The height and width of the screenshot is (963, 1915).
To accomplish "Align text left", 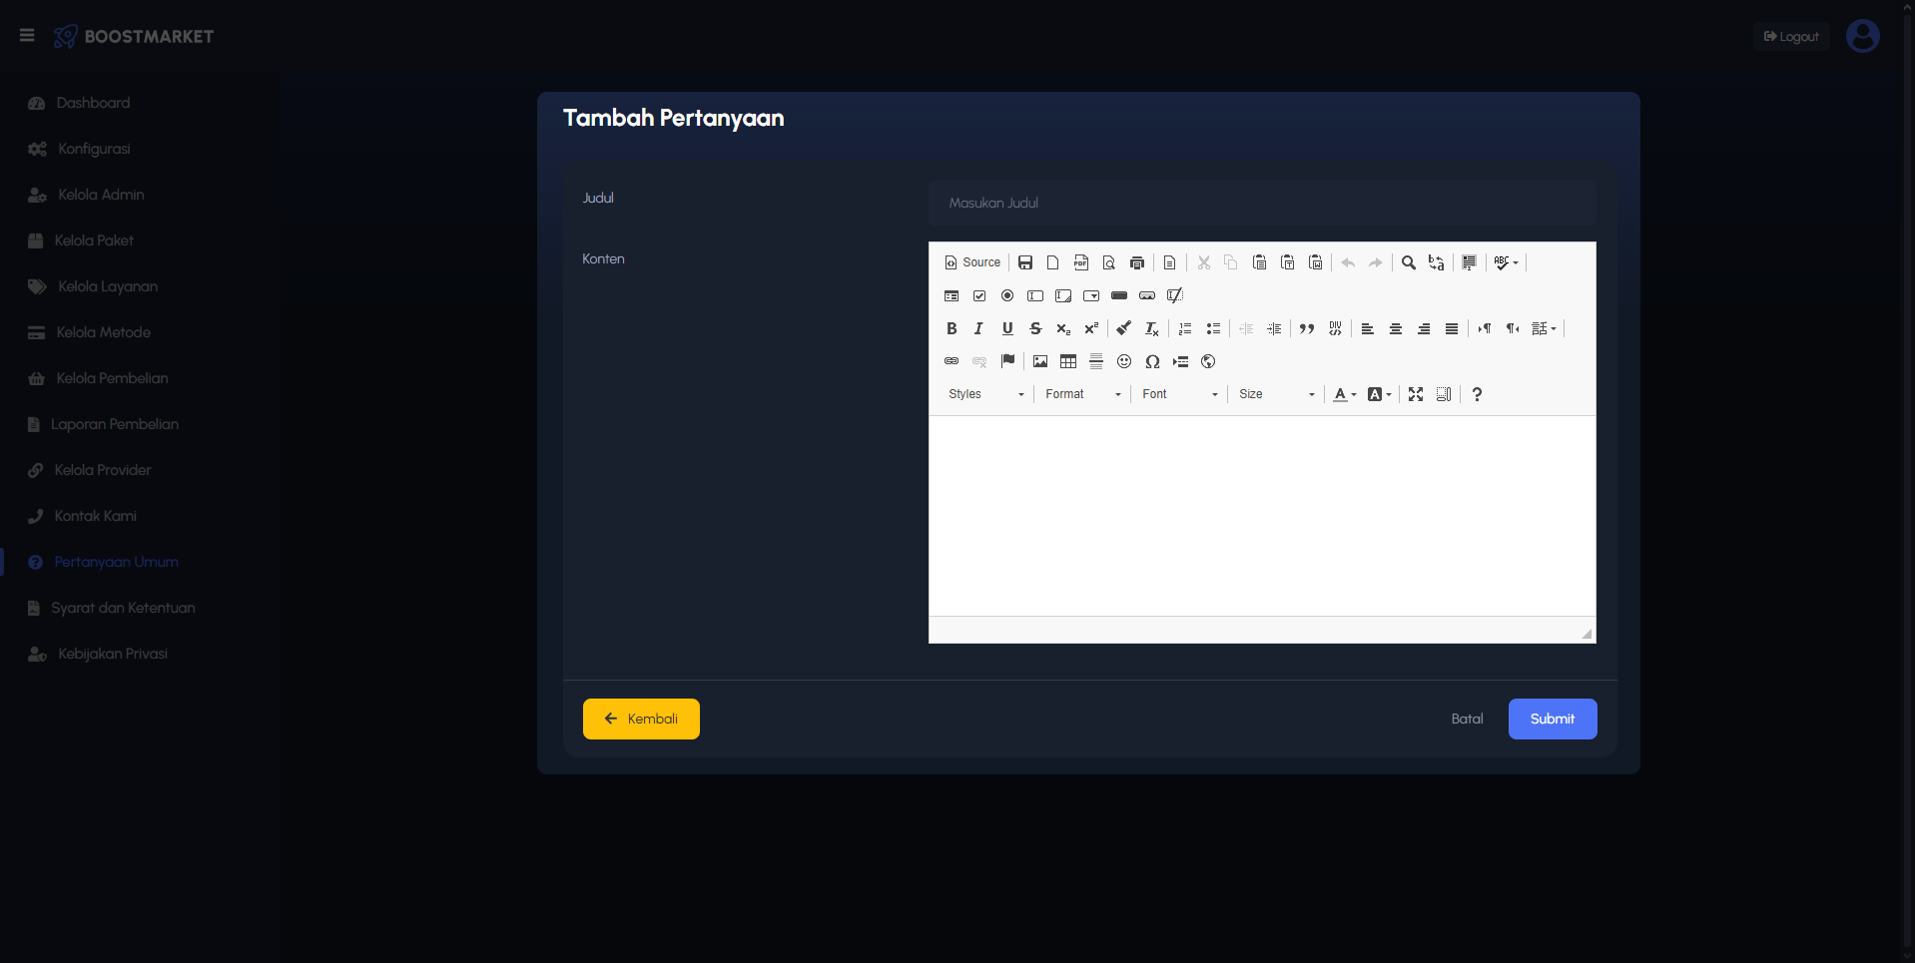I will [x=1368, y=328].
